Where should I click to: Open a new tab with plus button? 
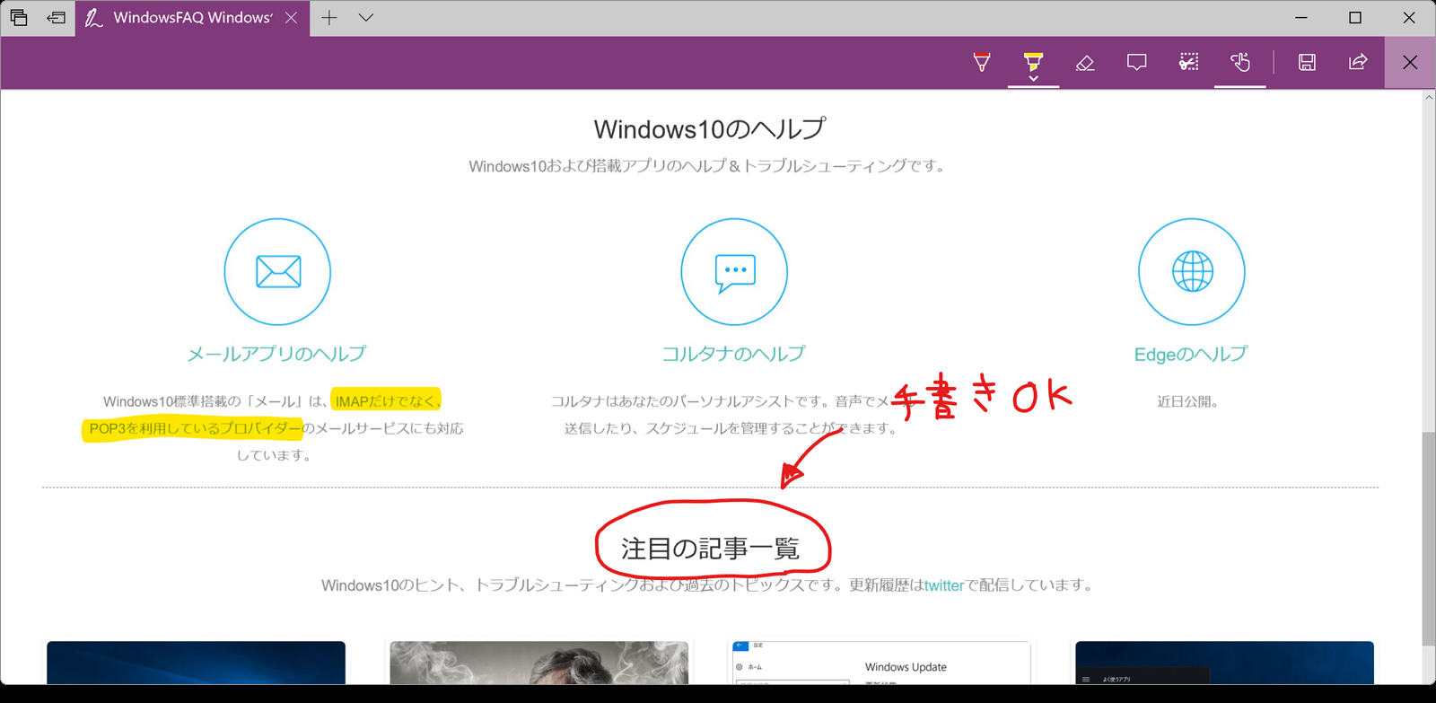coord(329,18)
